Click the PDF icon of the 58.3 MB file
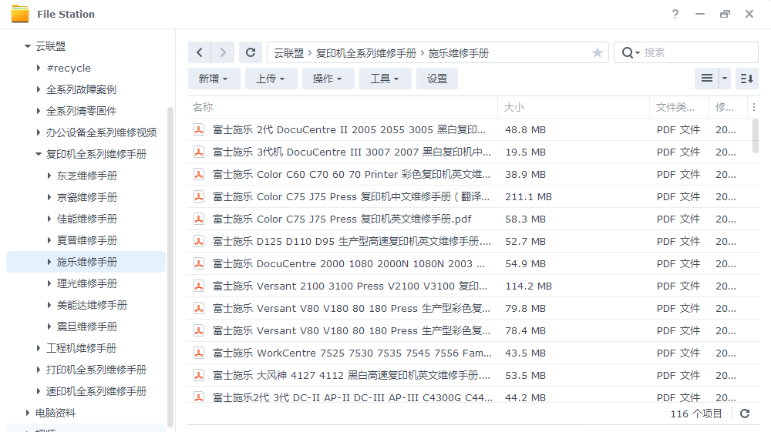 click(199, 219)
